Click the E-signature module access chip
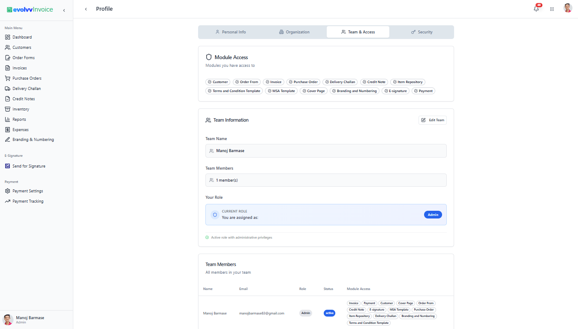 click(x=395, y=91)
